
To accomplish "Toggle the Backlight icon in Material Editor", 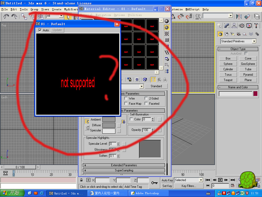I will tap(167, 27).
